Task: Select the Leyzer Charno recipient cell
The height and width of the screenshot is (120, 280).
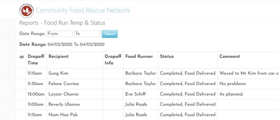Action: click(75, 94)
